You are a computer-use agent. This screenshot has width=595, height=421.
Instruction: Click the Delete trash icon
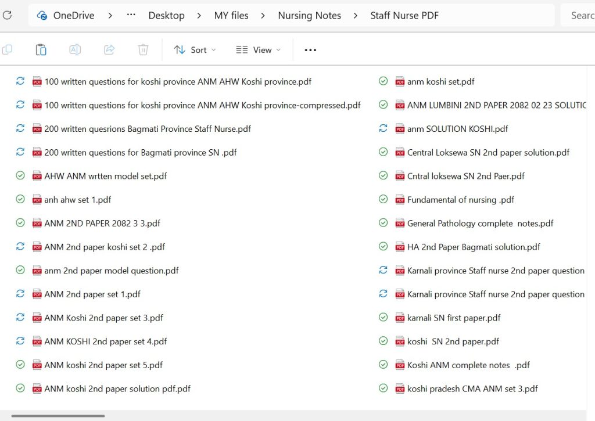point(143,50)
